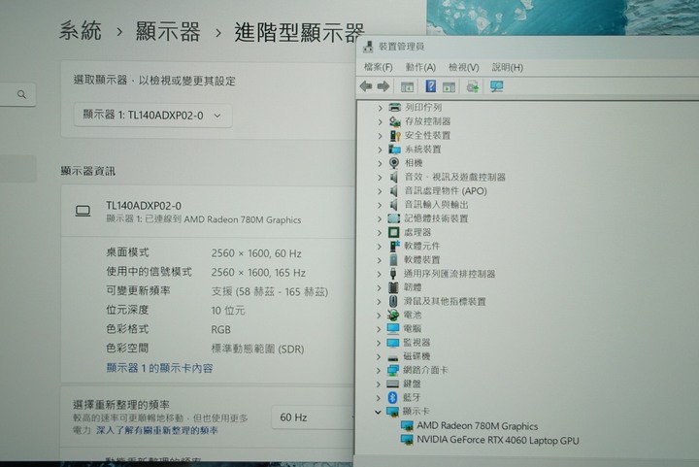Click the update driver toolbar icon
Image resolution: width=699 pixels, height=467 pixels.
coord(473,86)
